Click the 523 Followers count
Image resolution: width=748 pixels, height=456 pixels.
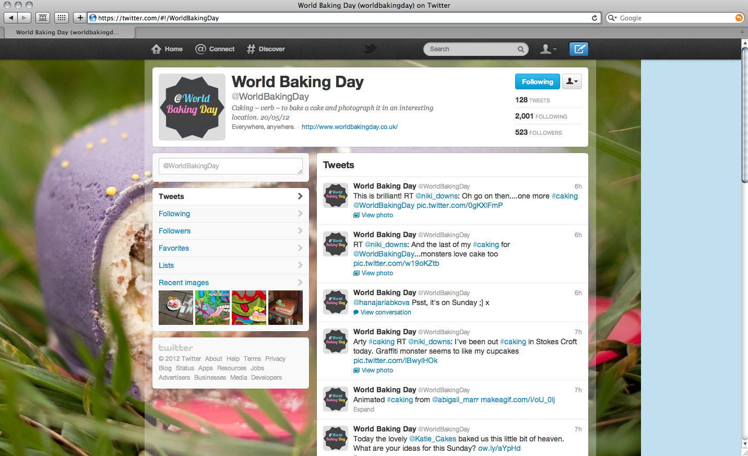click(539, 132)
